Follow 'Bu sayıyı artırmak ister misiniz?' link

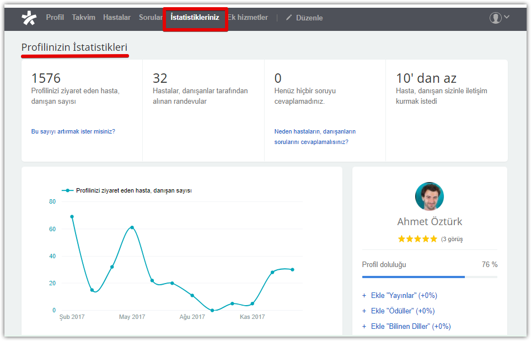(73, 131)
